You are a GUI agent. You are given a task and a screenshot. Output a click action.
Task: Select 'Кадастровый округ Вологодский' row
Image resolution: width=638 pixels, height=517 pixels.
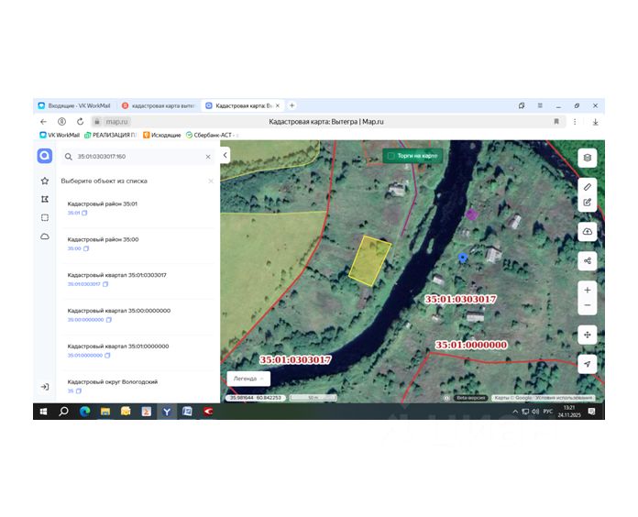pos(138,387)
